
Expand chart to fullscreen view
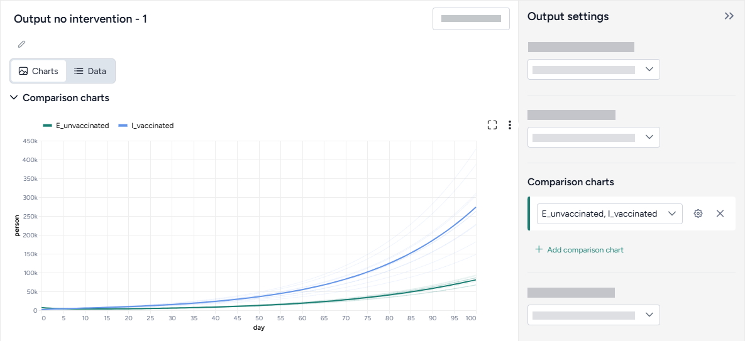click(x=492, y=125)
